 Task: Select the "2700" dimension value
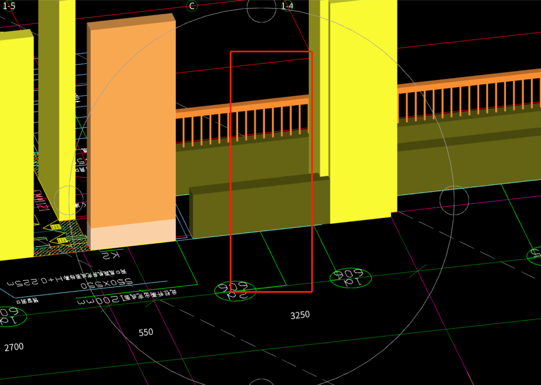14,347
